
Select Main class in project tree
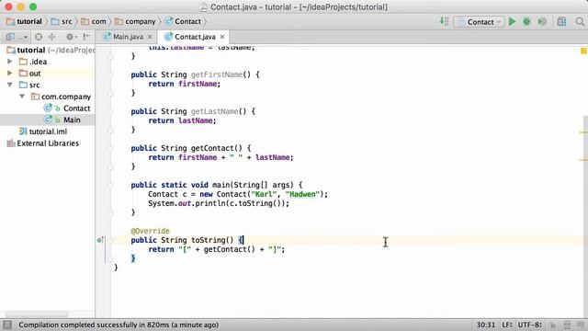pyautogui.click(x=47, y=120)
